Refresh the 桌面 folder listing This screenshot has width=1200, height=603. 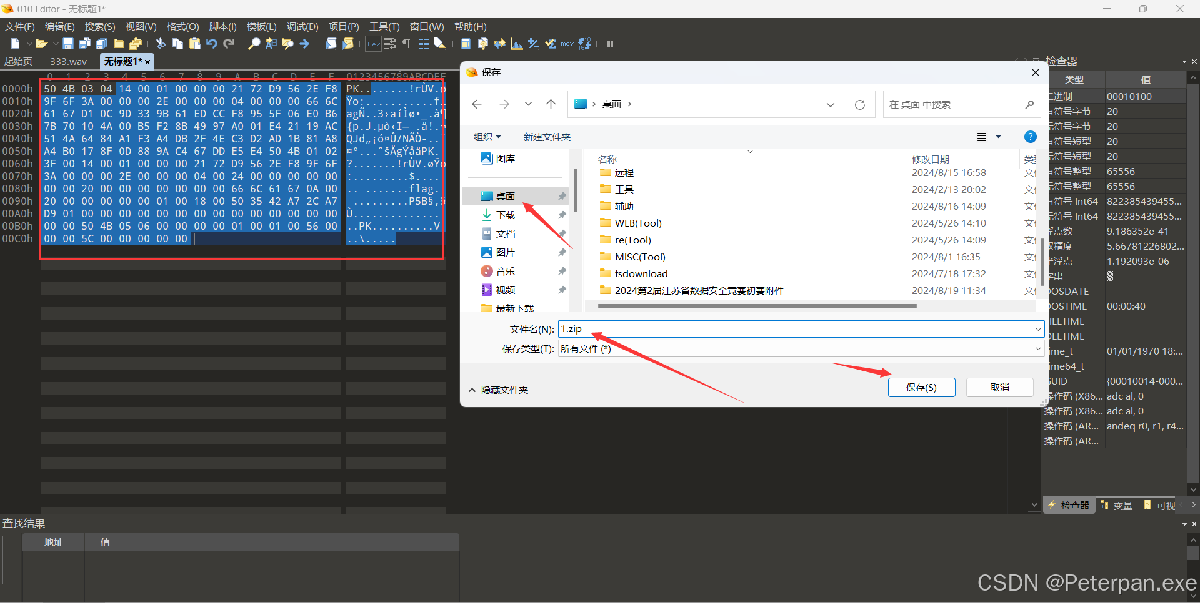click(860, 104)
